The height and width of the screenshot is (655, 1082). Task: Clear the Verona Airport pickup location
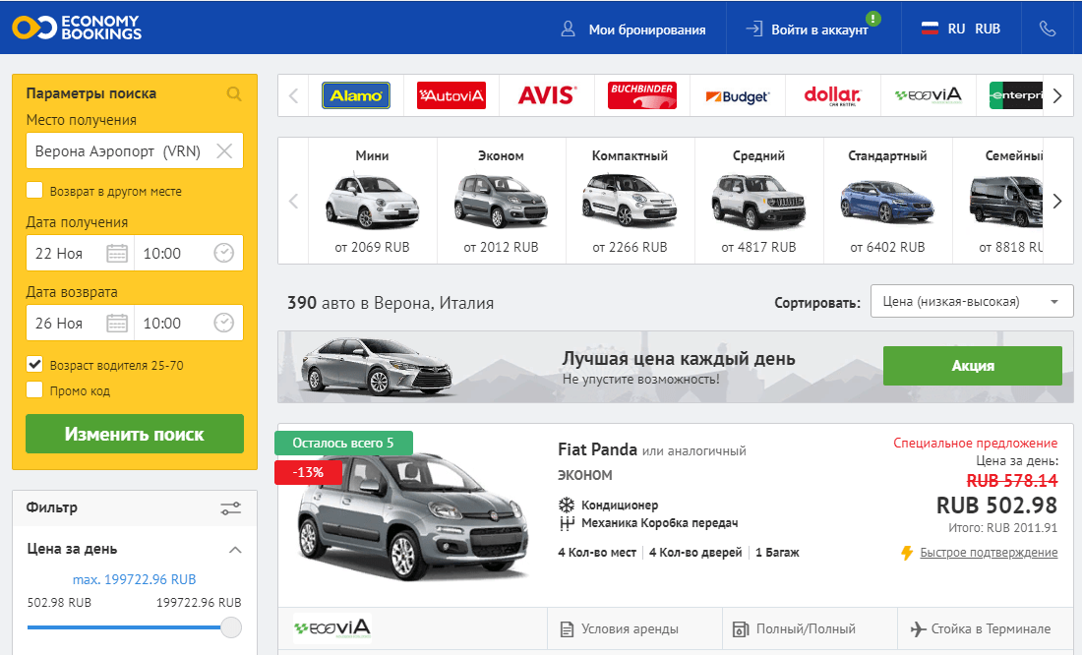[x=224, y=151]
